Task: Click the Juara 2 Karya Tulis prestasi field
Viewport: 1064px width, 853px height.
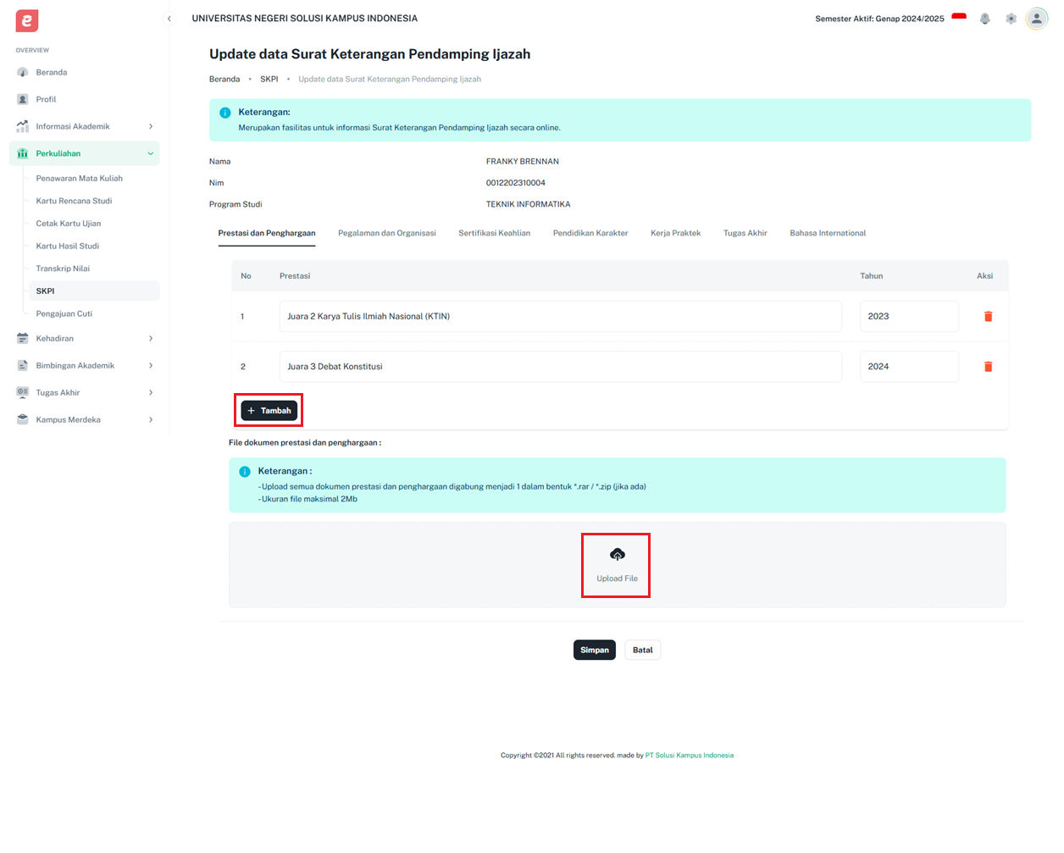Action: (561, 316)
